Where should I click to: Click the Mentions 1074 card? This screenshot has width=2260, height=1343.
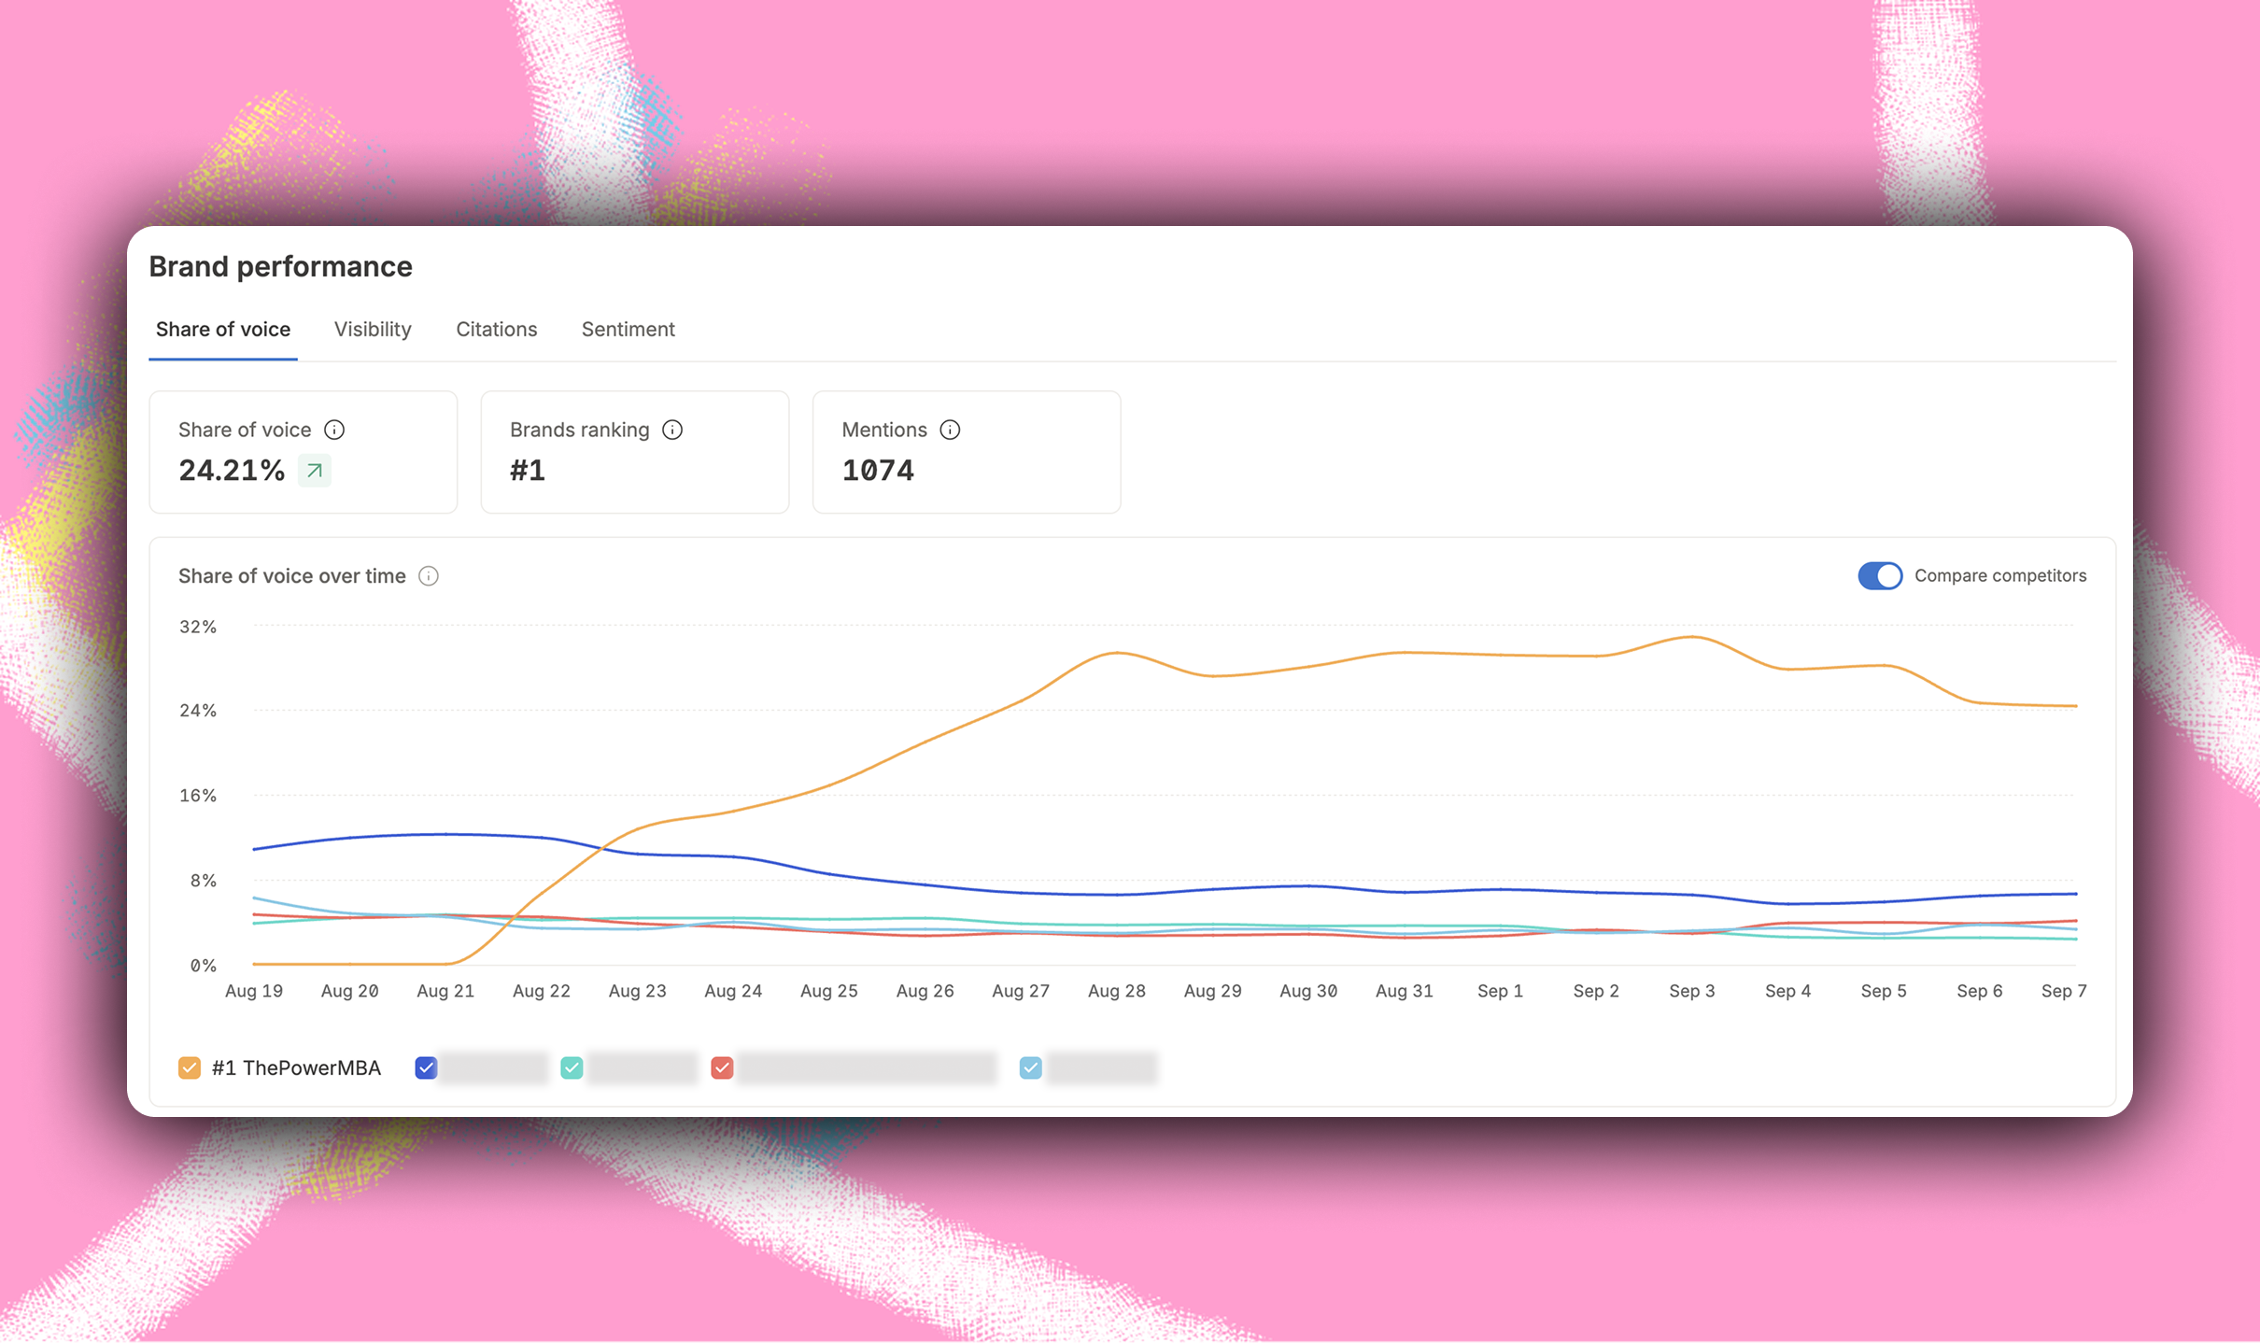(966, 452)
